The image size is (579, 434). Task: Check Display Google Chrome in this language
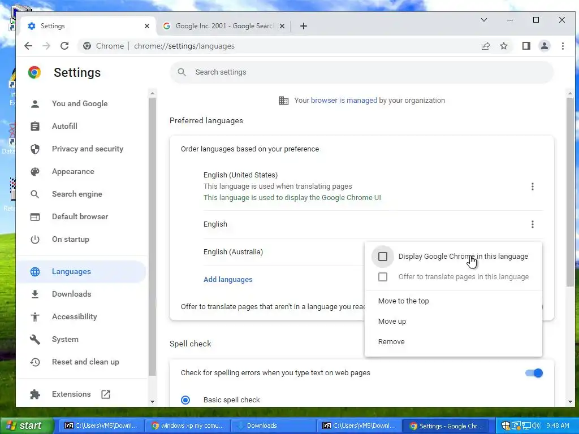coord(383,257)
